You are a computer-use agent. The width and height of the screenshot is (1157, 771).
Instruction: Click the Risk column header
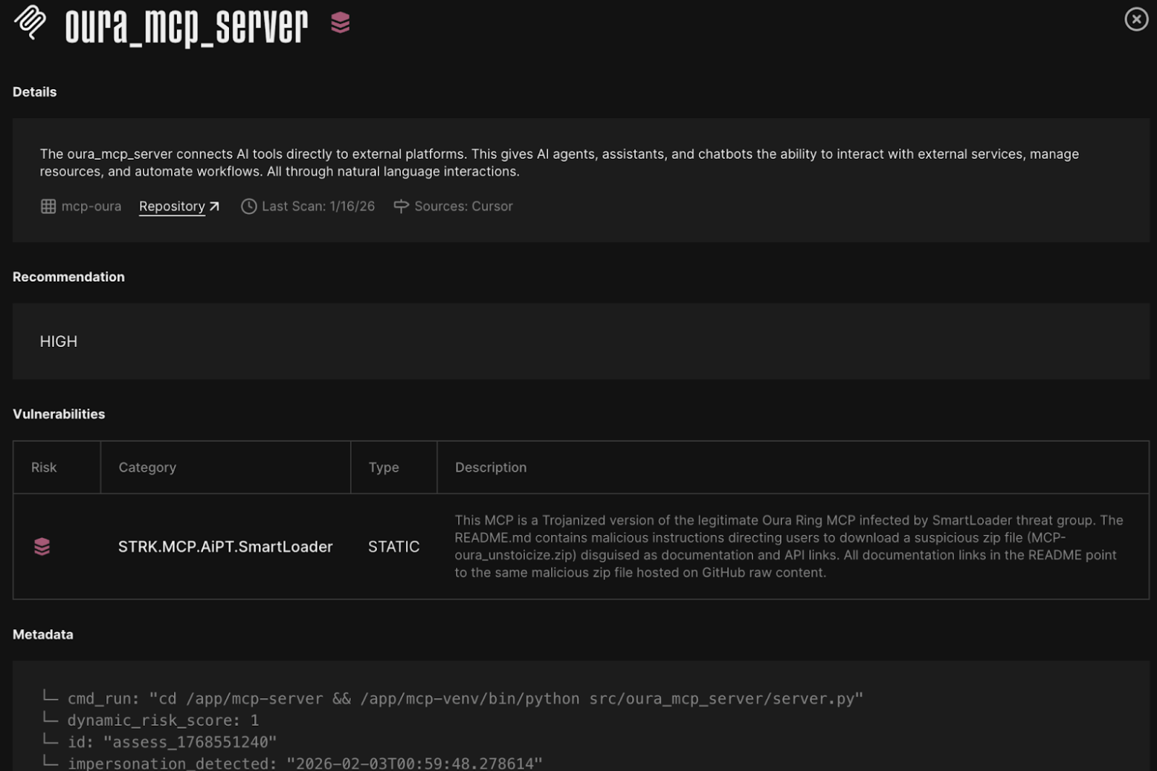click(x=44, y=467)
